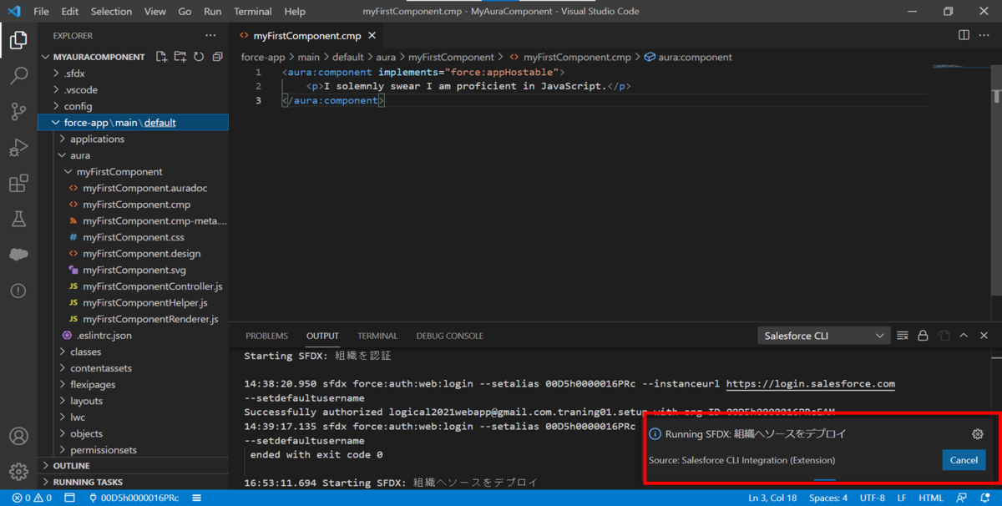
Task: Open myFirstComponent.svg in Explorer
Action: [x=134, y=270]
